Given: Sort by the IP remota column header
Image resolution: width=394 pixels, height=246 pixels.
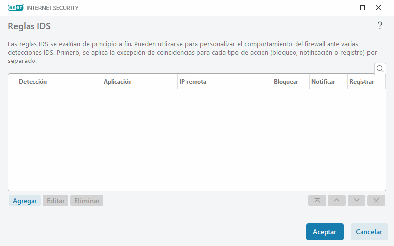Looking at the screenshot, I should pyautogui.click(x=225, y=82).
